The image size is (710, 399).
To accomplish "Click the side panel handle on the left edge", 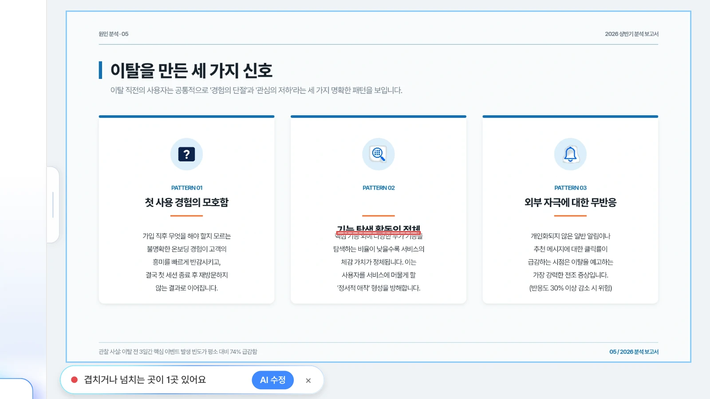I will point(53,205).
